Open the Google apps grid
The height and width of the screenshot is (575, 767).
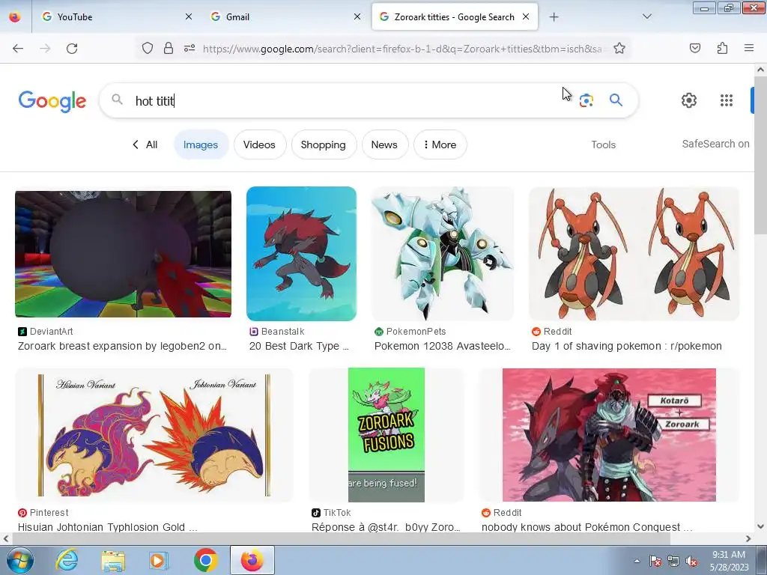pos(727,100)
